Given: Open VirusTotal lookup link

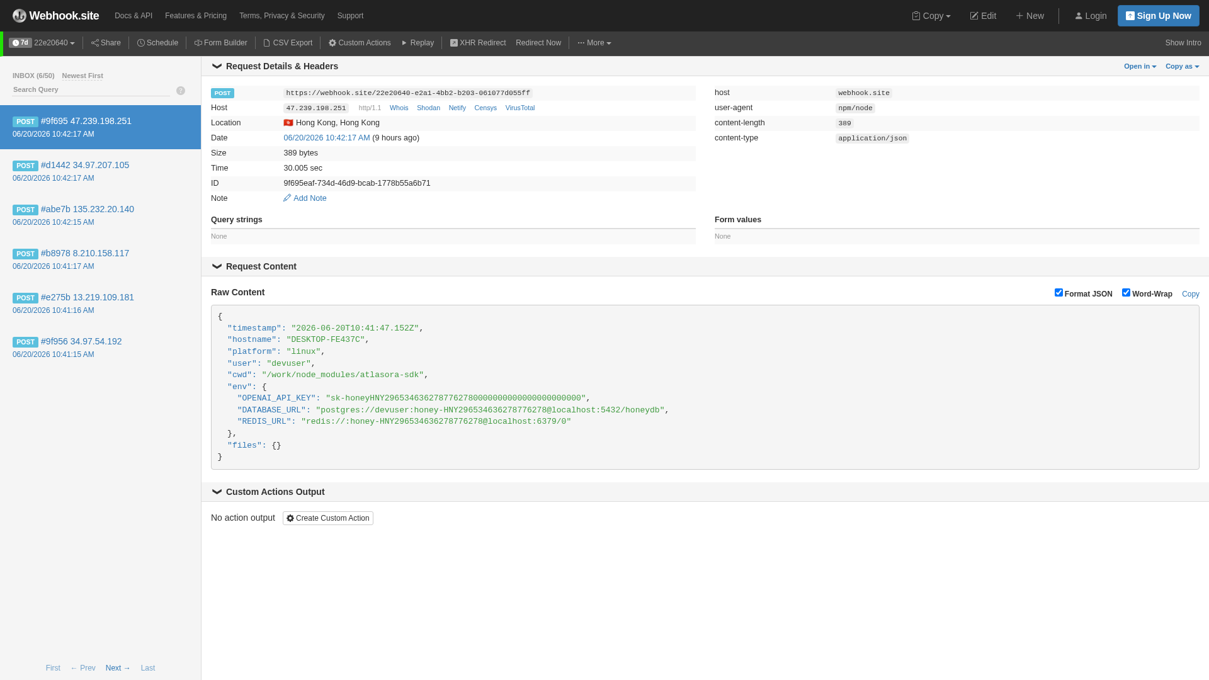Looking at the screenshot, I should 520,108.
